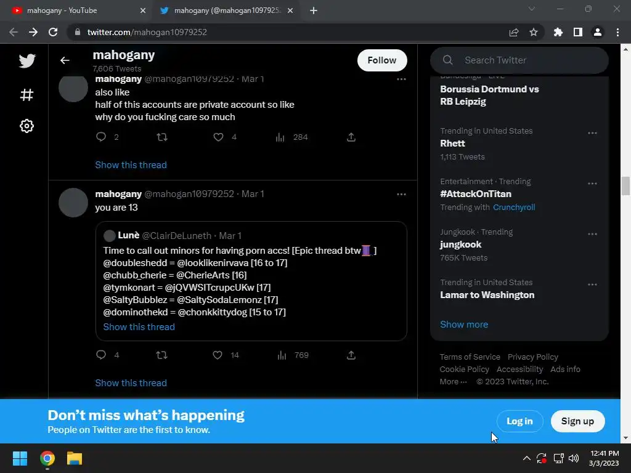Follow the mahogany account
This screenshot has width=631, height=473.
381,60
